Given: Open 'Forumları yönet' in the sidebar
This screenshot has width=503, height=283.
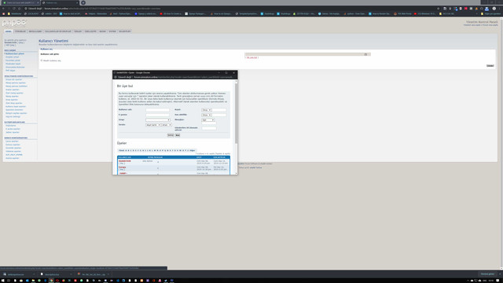Looking at the screenshot, I should (x=13, y=61).
